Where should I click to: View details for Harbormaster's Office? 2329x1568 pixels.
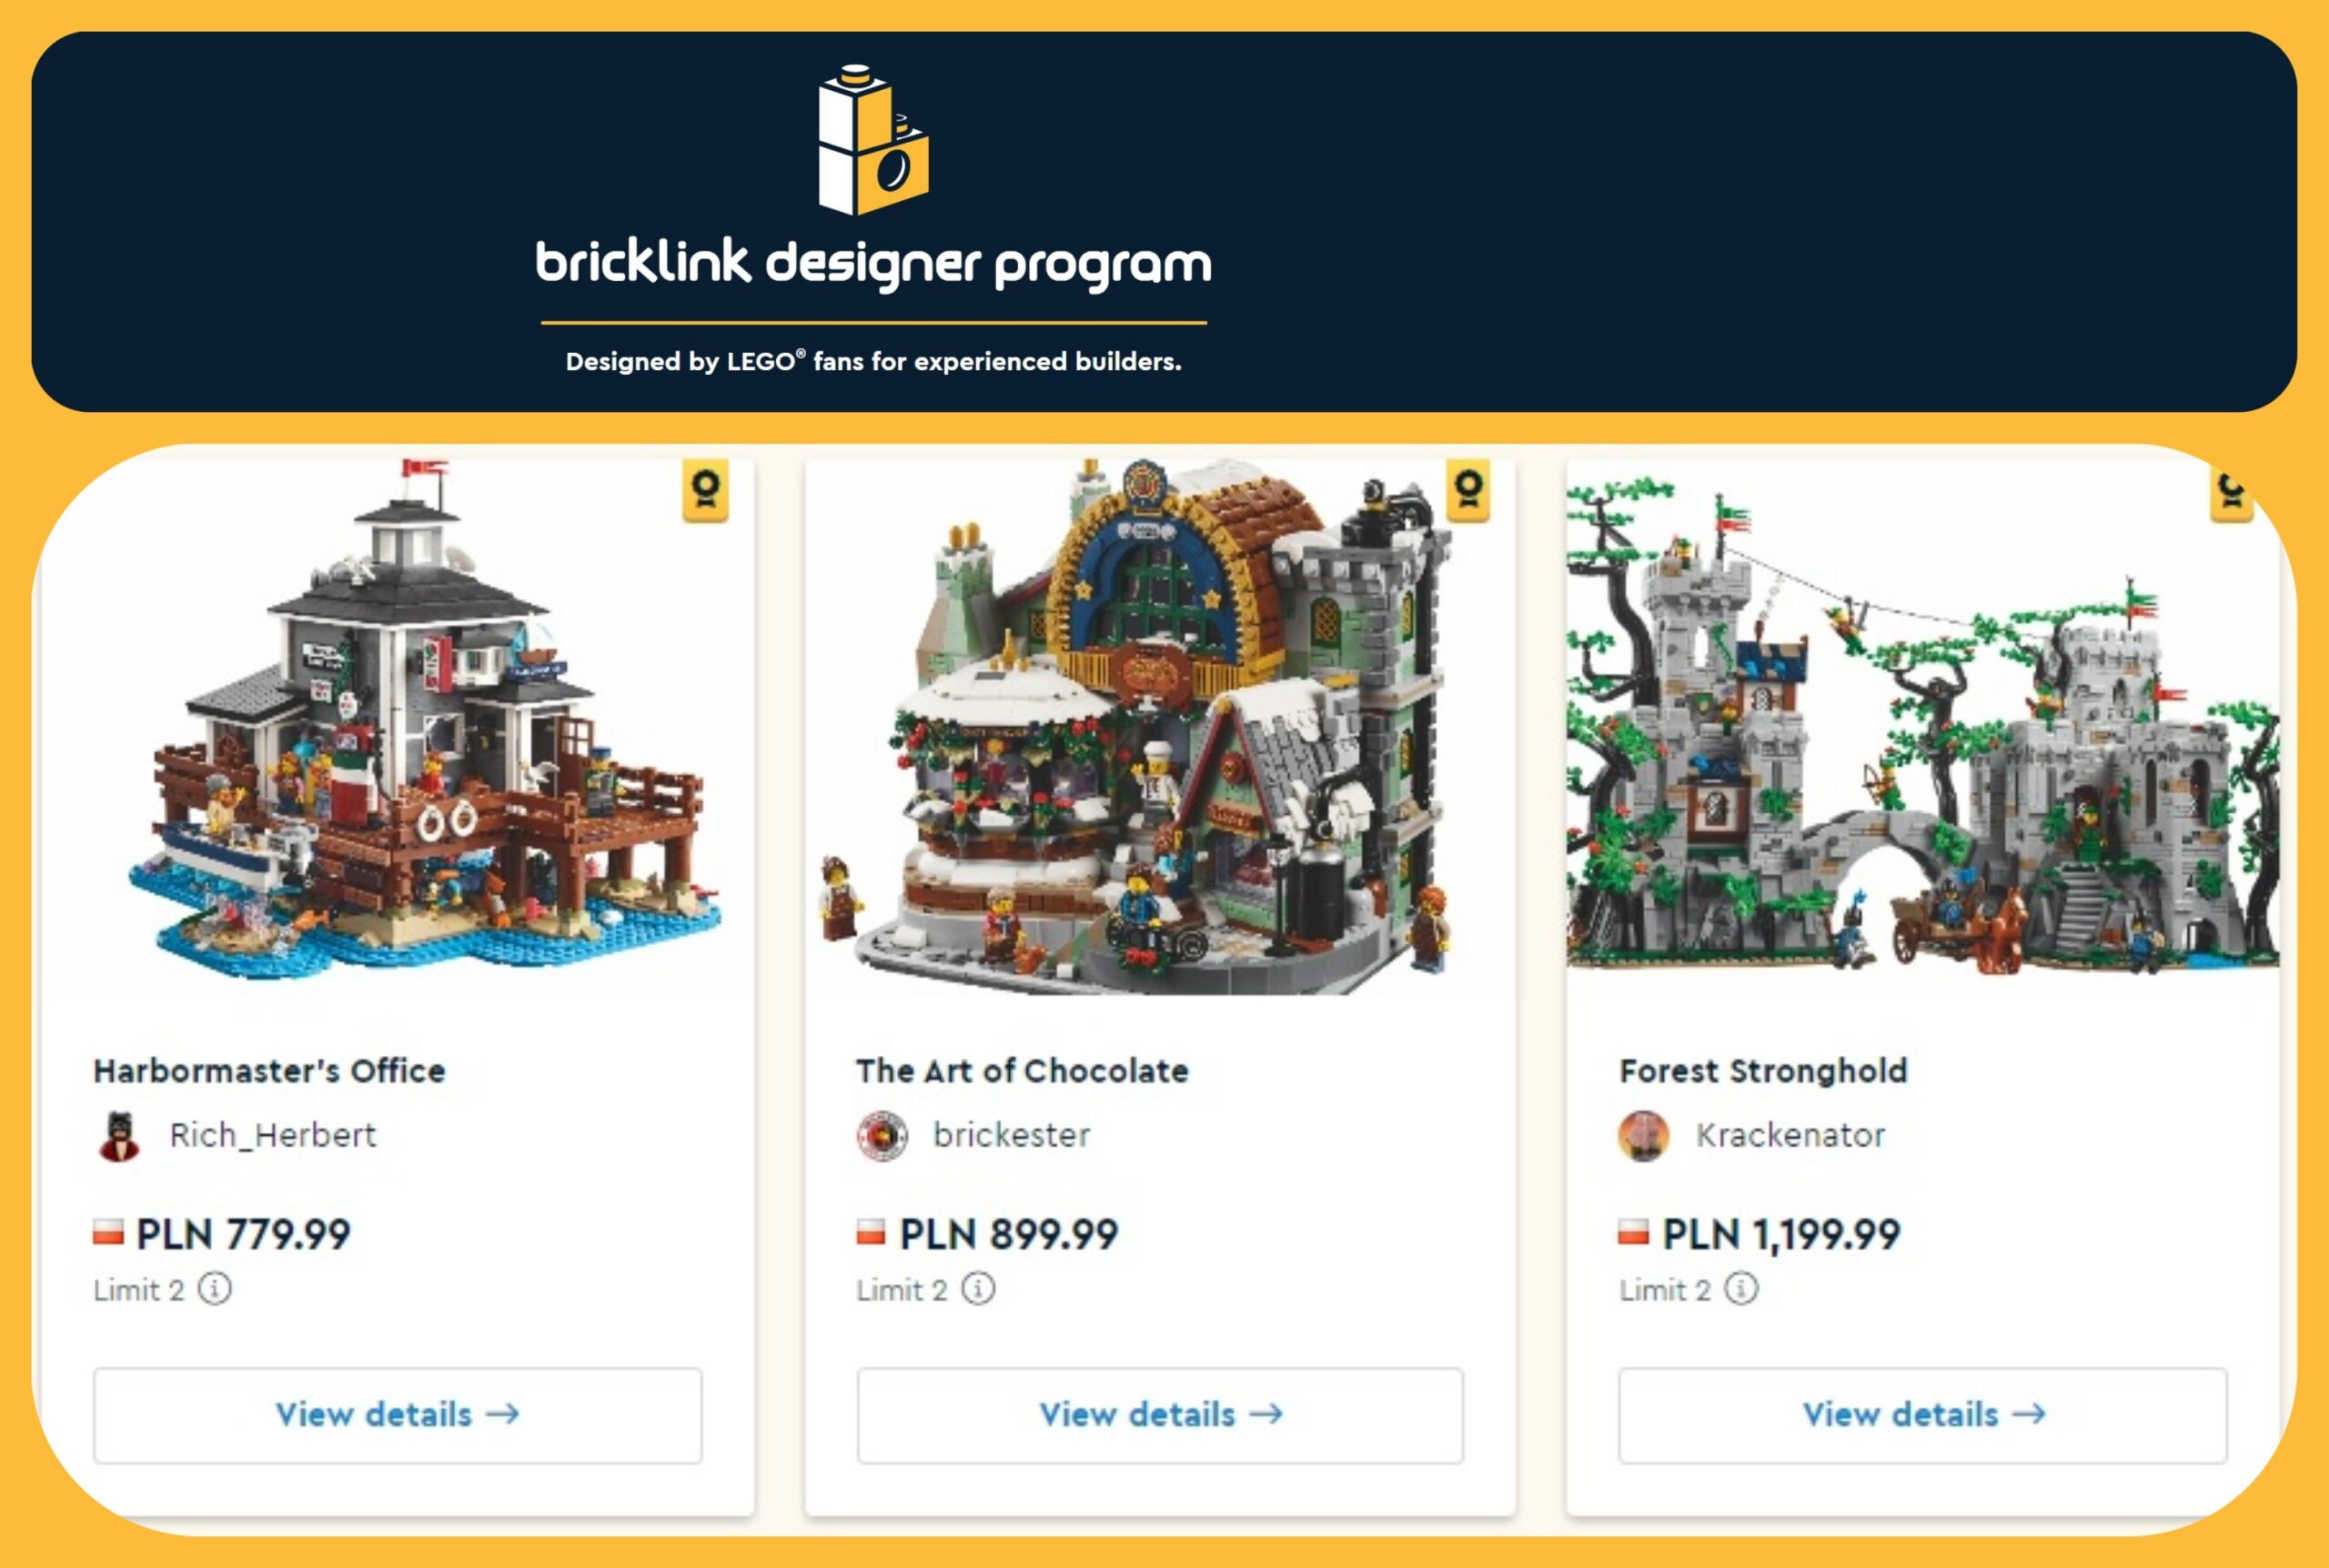pos(398,1415)
